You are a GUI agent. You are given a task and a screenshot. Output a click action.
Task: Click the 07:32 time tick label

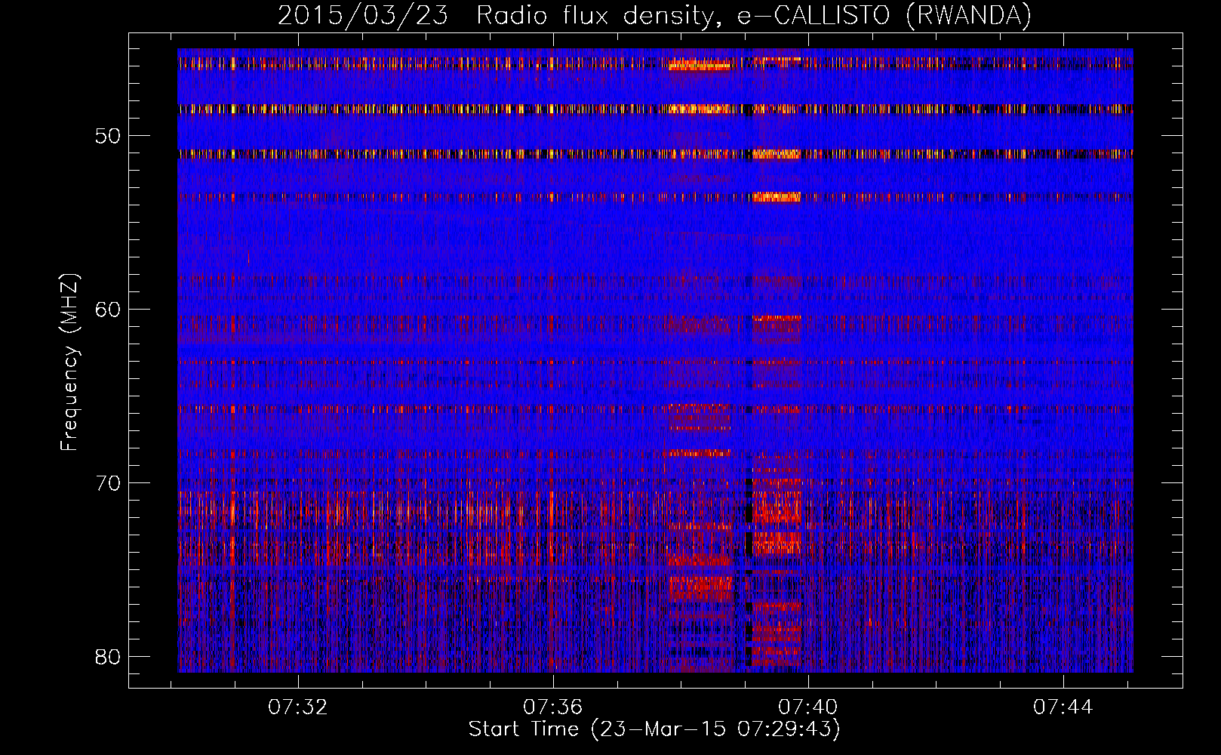pos(298,707)
